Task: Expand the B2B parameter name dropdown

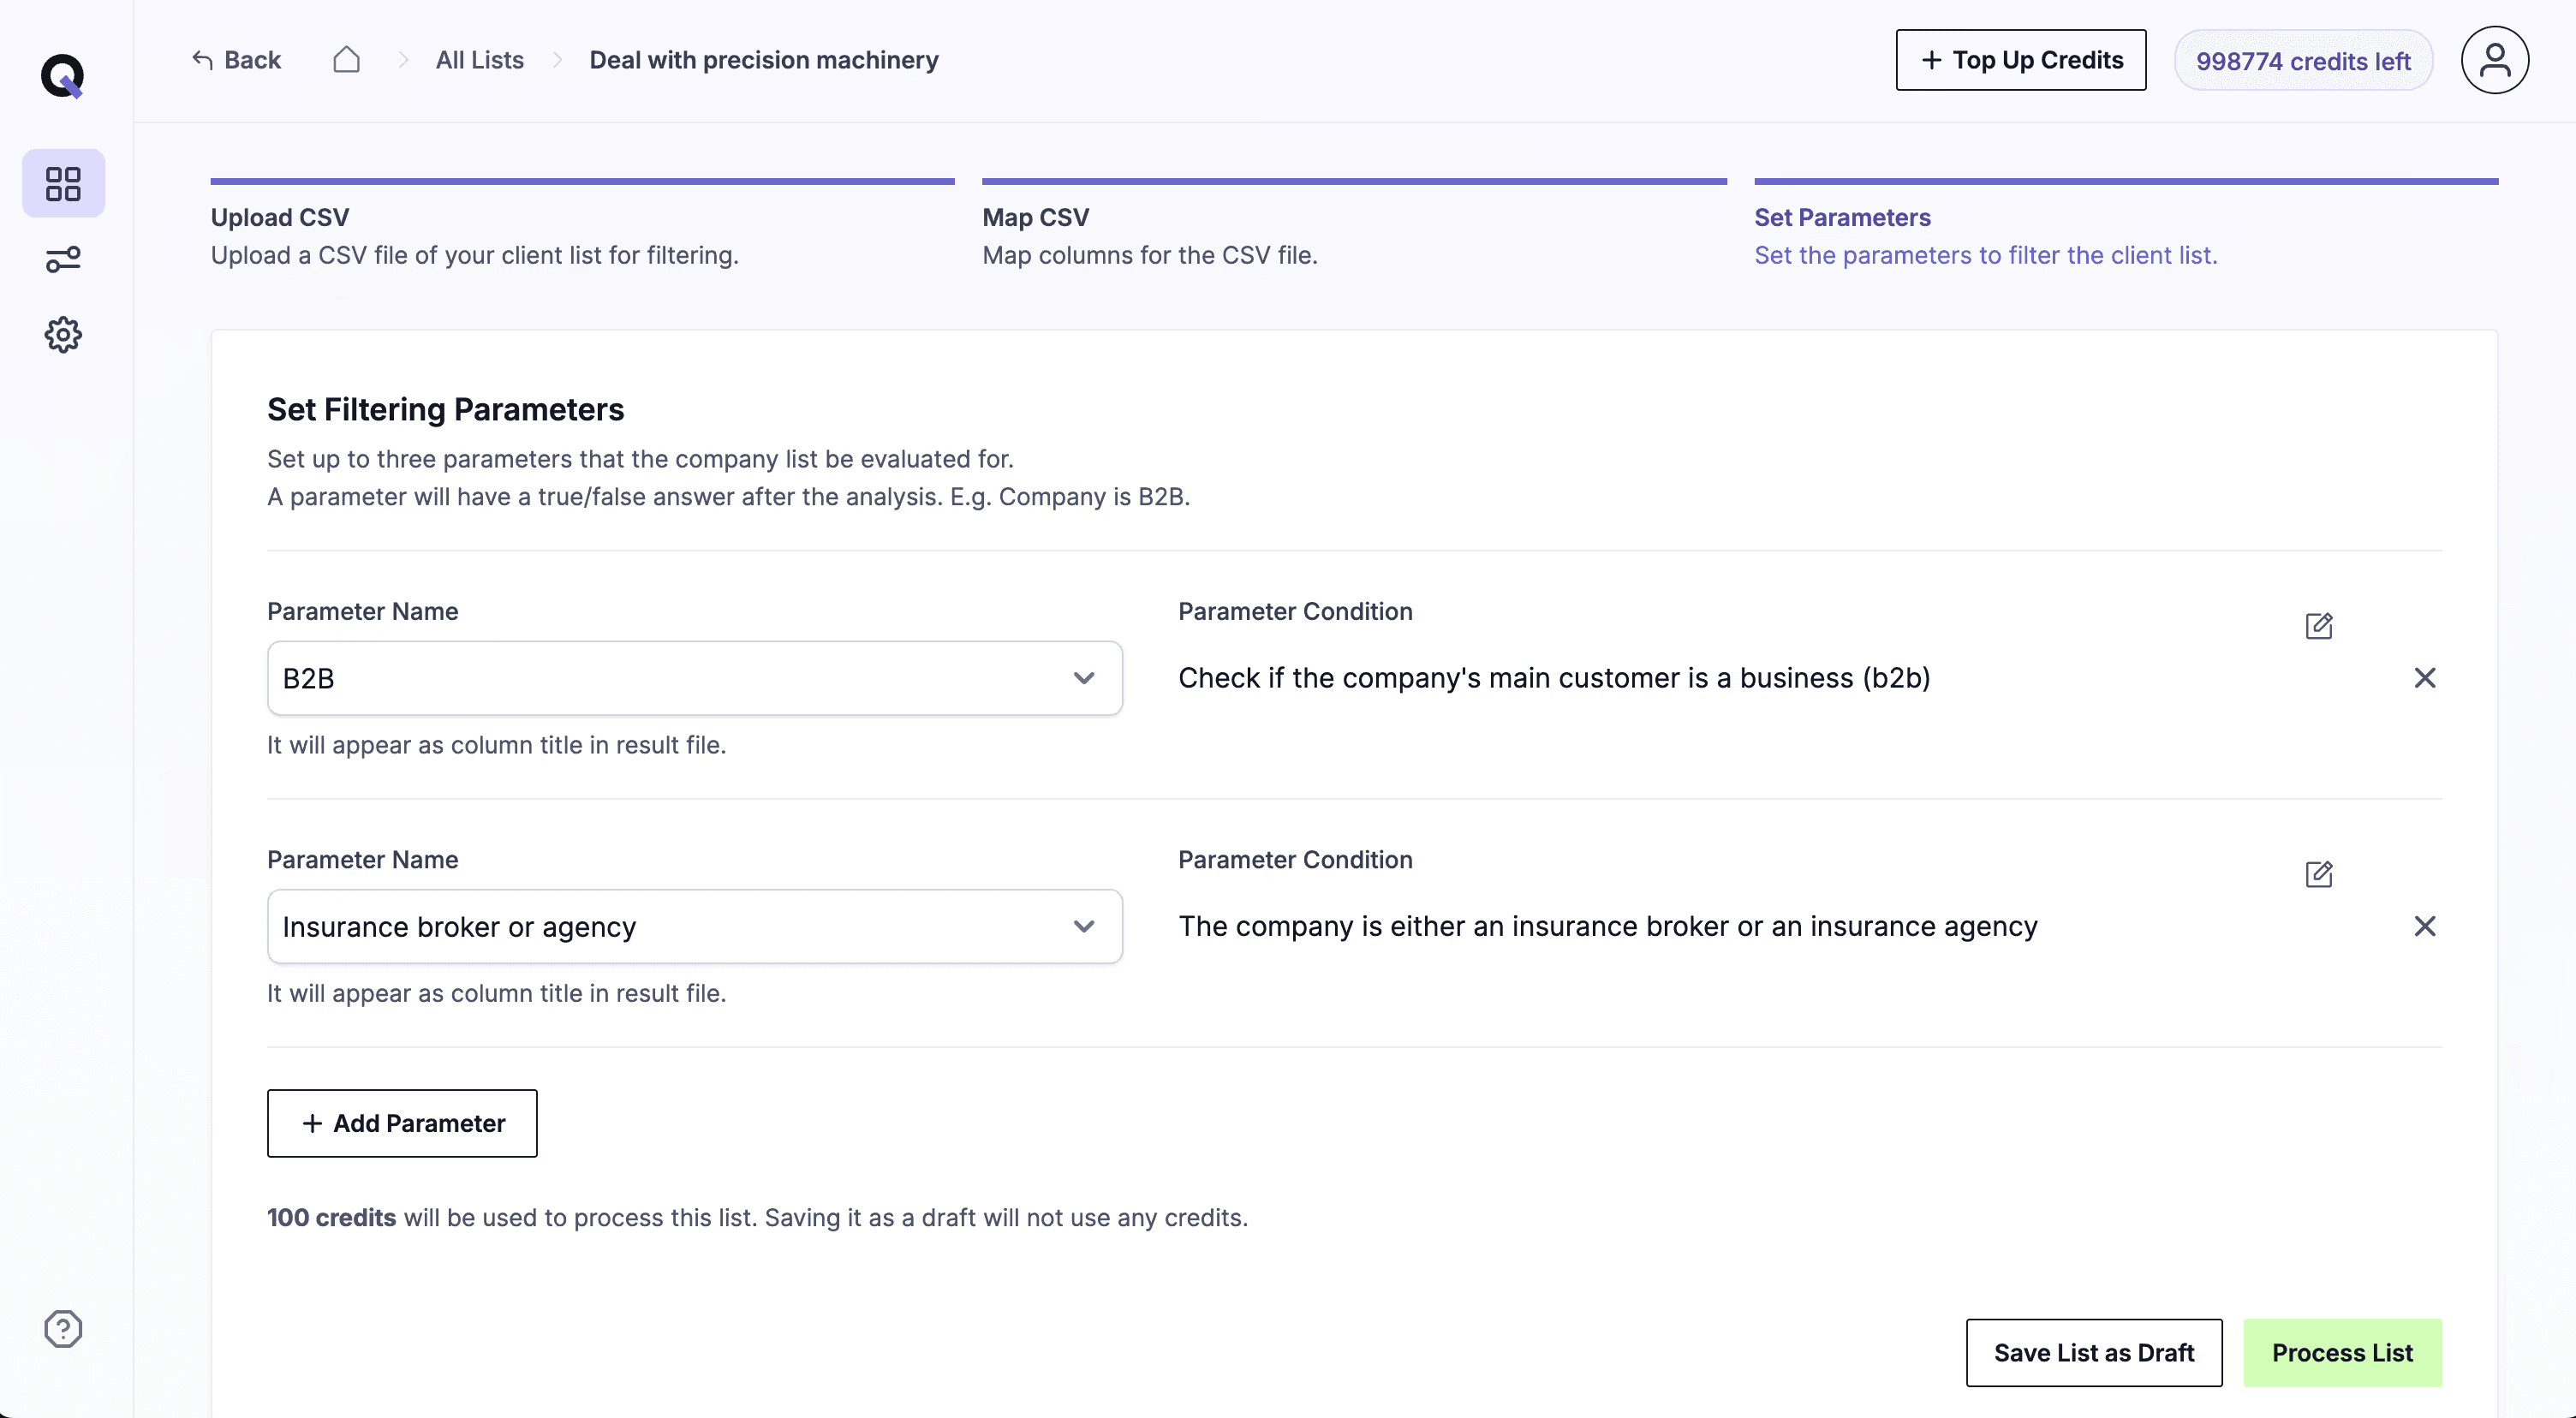Action: point(1083,678)
